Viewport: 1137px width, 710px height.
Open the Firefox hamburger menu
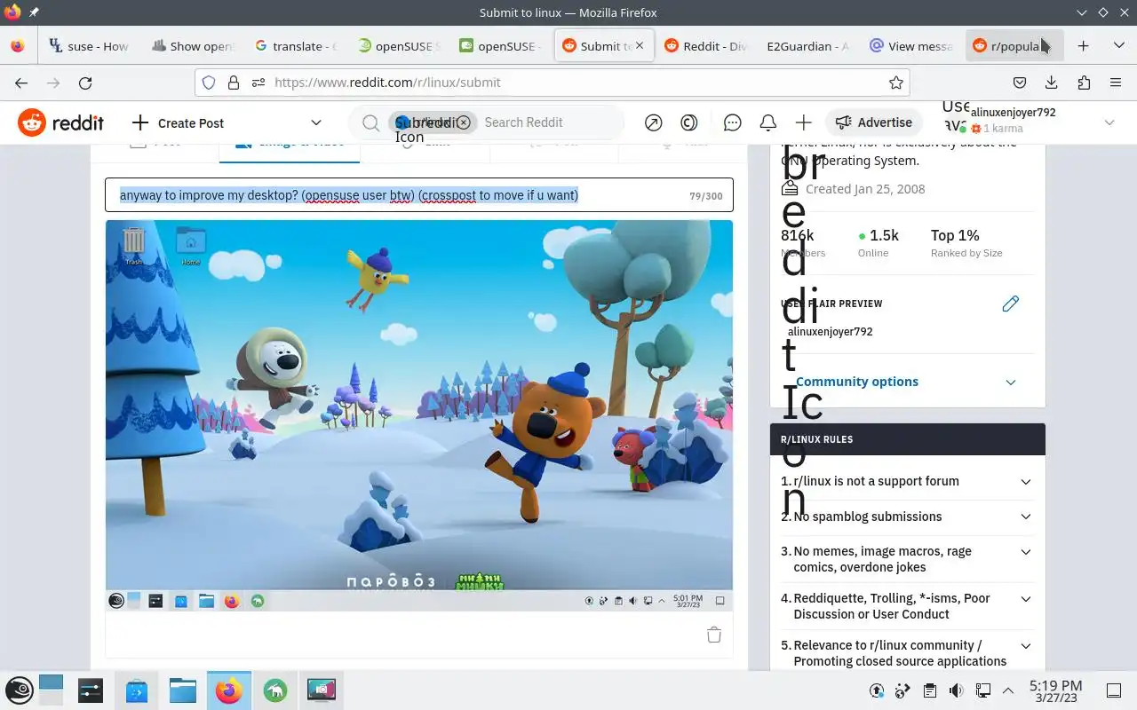tap(1116, 83)
